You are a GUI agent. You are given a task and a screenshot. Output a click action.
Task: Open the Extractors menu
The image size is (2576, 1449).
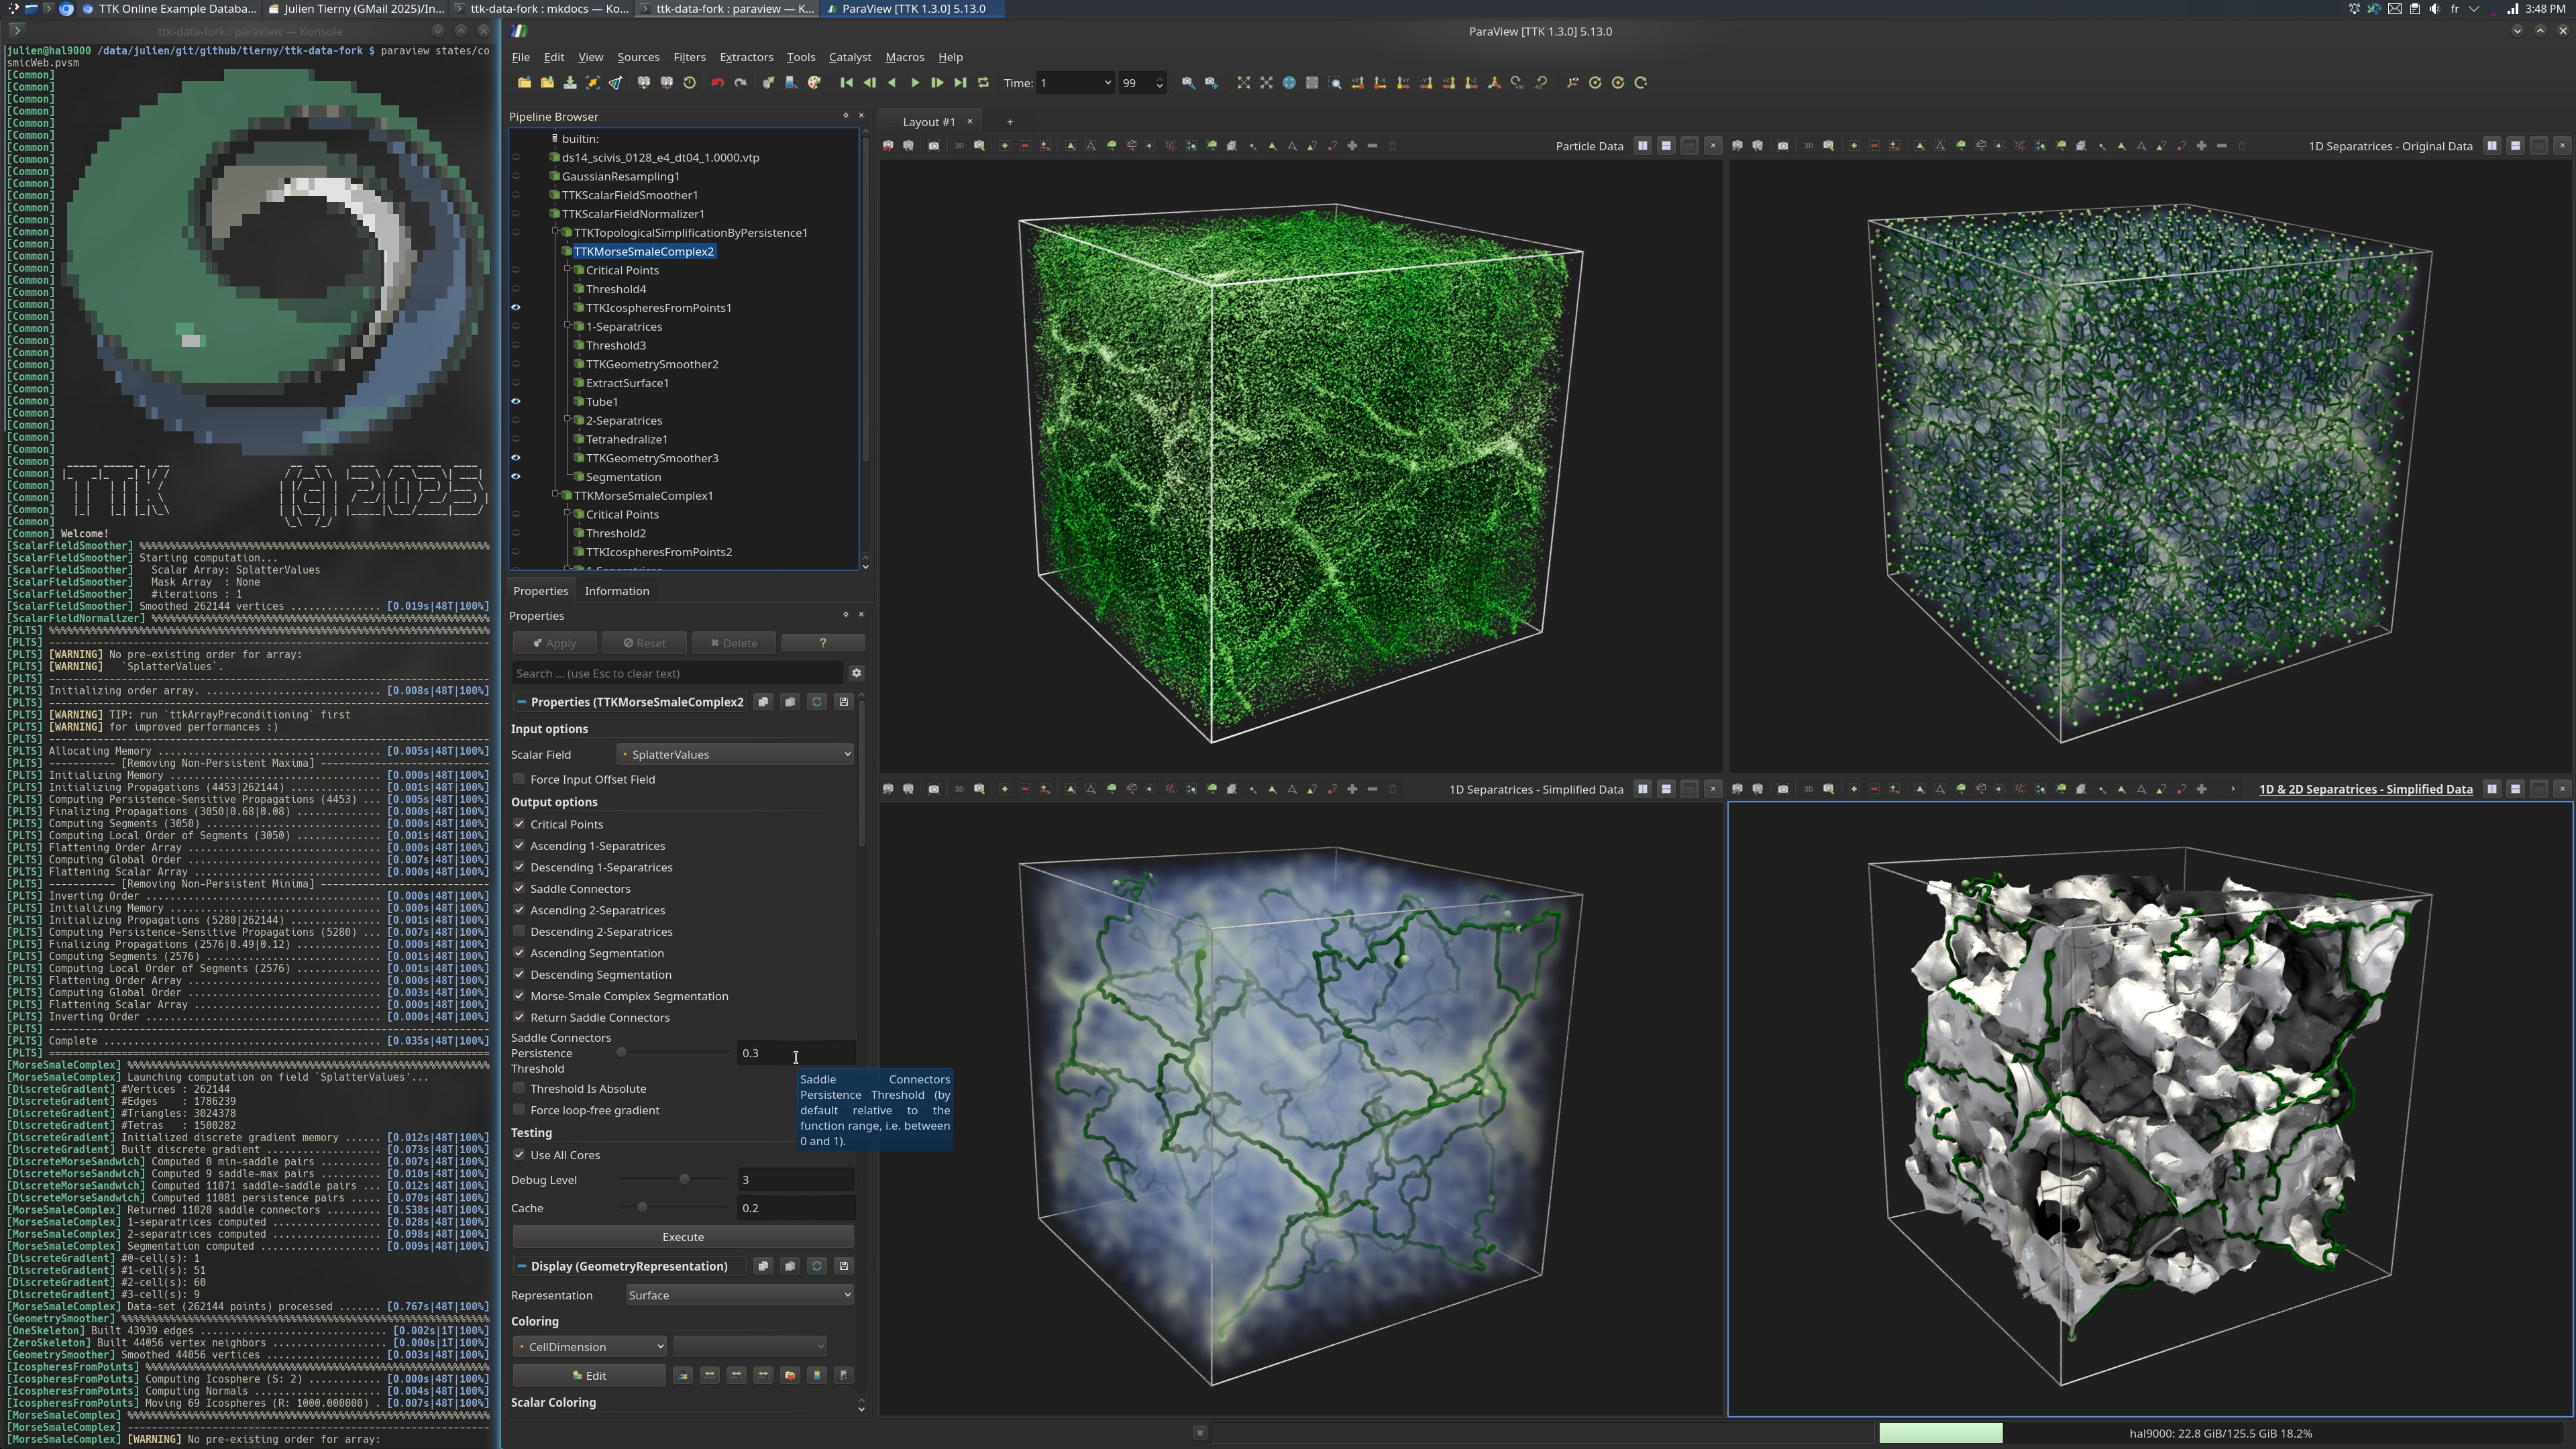point(746,57)
